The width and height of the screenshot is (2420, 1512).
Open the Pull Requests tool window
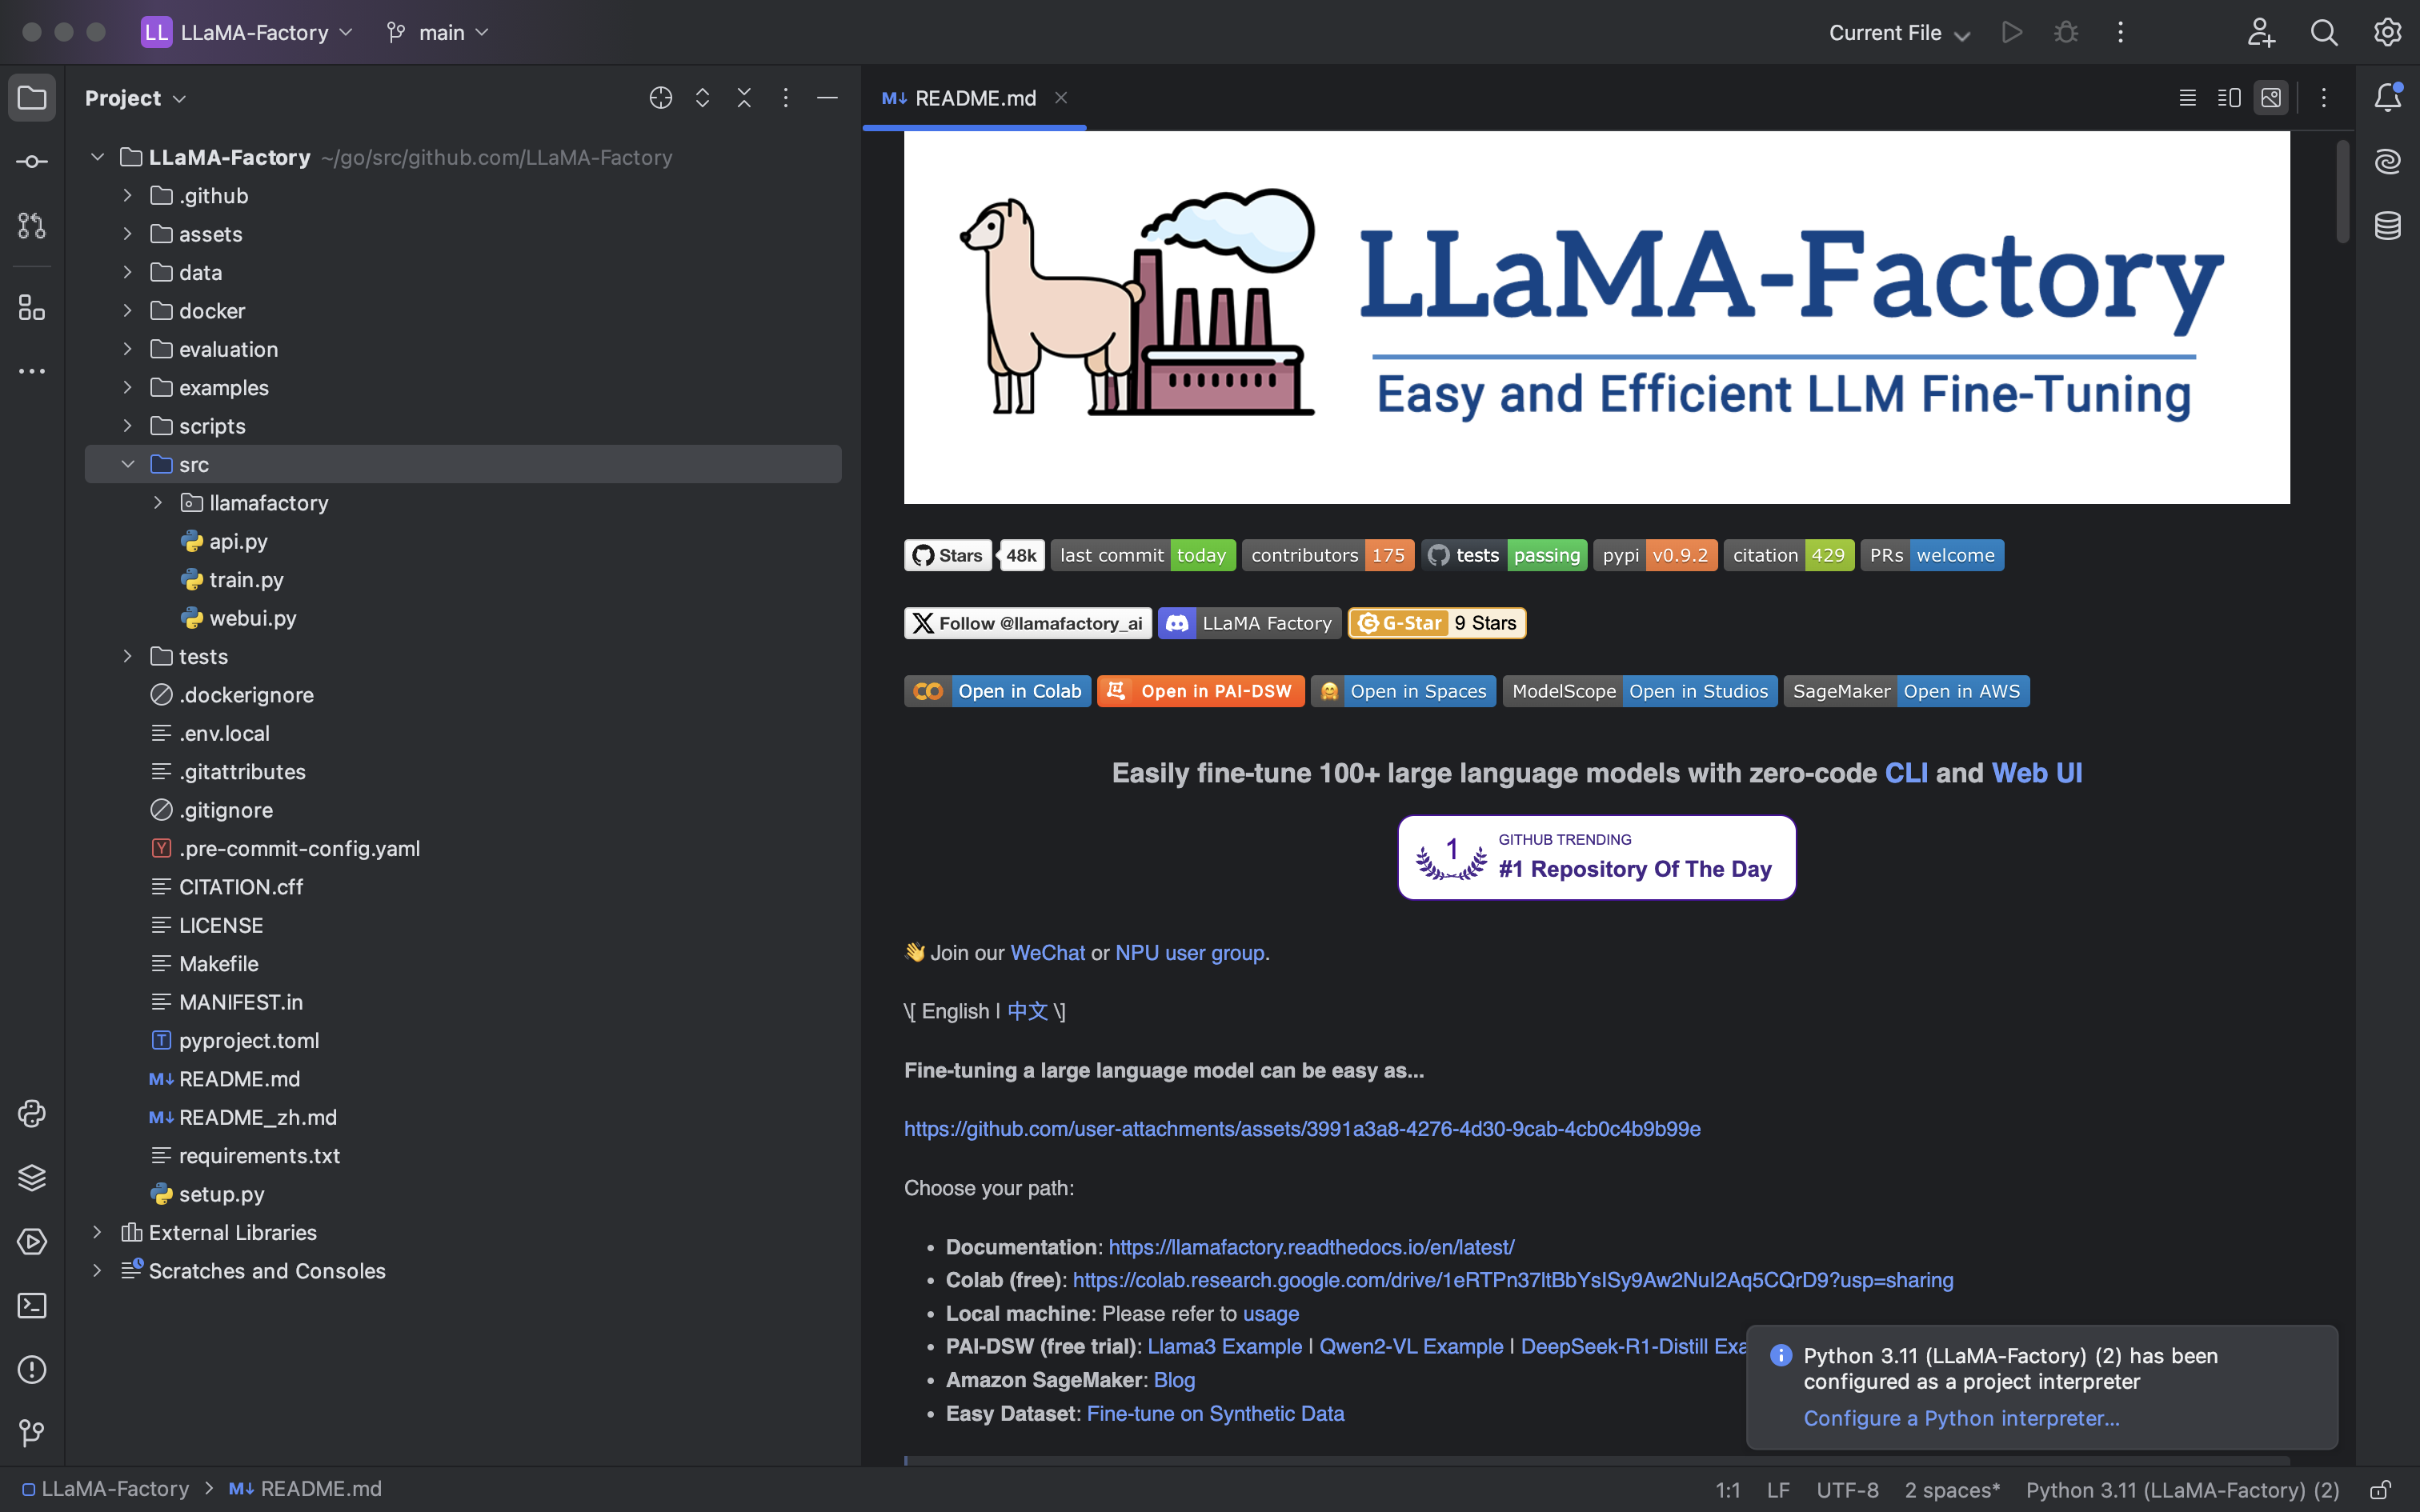pos(31,226)
